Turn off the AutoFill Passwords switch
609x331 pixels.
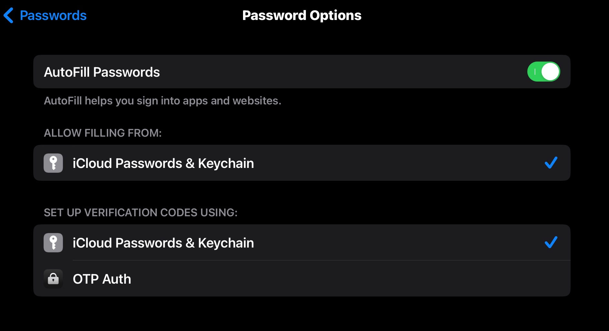point(543,72)
